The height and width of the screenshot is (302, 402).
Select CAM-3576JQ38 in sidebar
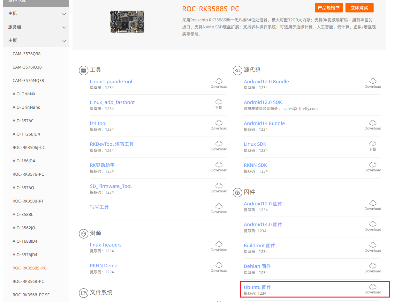click(x=27, y=67)
